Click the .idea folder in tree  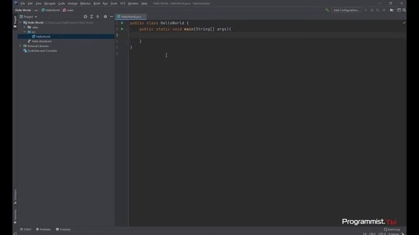point(33,27)
